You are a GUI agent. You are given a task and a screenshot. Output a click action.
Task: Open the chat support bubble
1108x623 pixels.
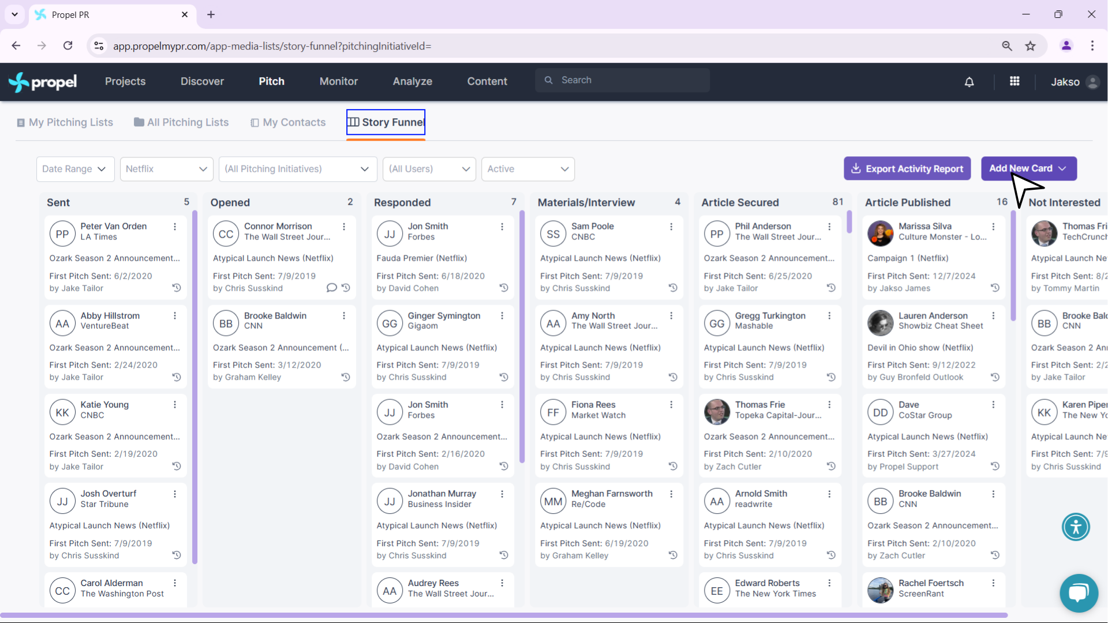coord(1079,593)
